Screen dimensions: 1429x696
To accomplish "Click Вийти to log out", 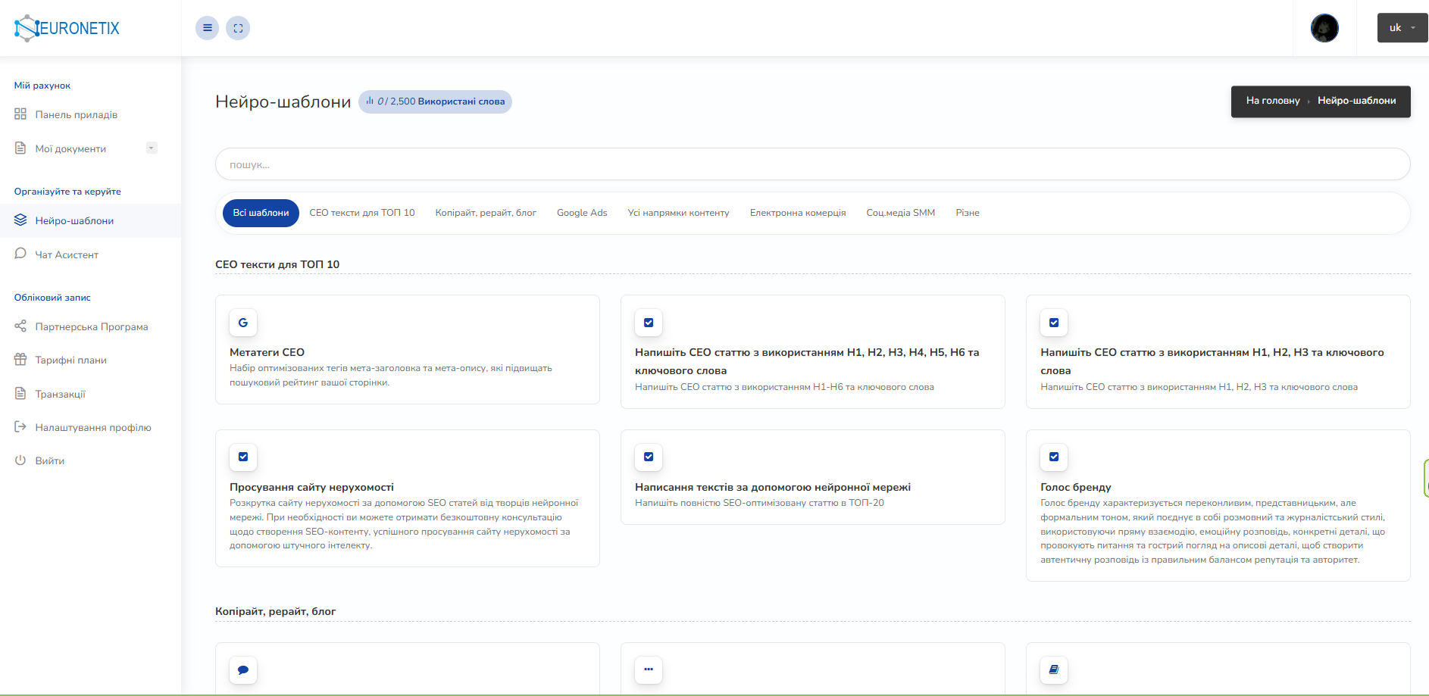I will tap(50, 460).
